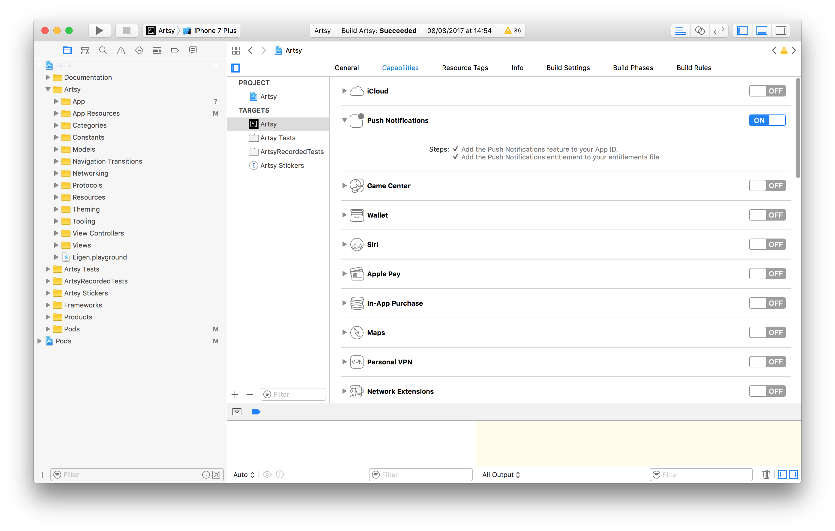Open the General tab
Screen dimensions: 835x531
point(346,68)
